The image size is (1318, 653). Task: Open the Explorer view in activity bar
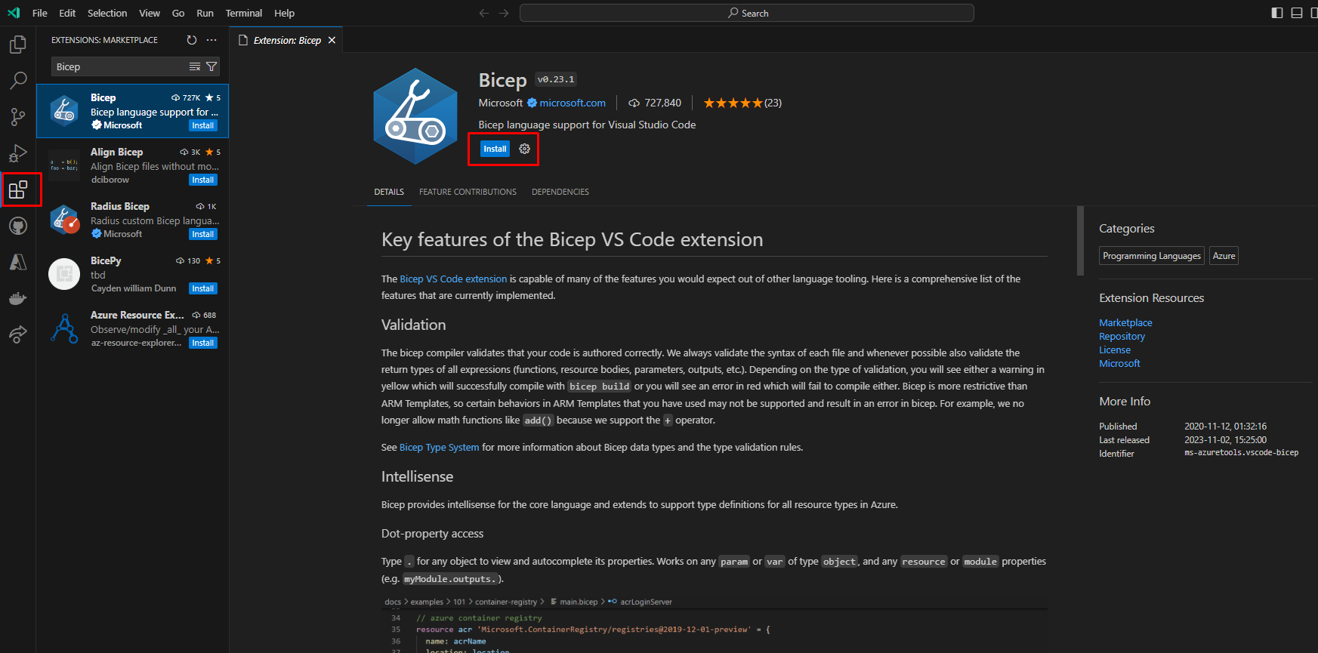(x=18, y=45)
